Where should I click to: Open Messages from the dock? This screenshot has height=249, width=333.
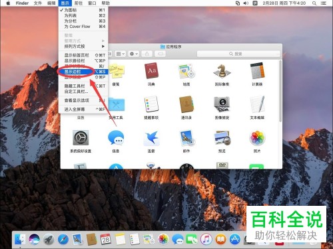click(178, 240)
